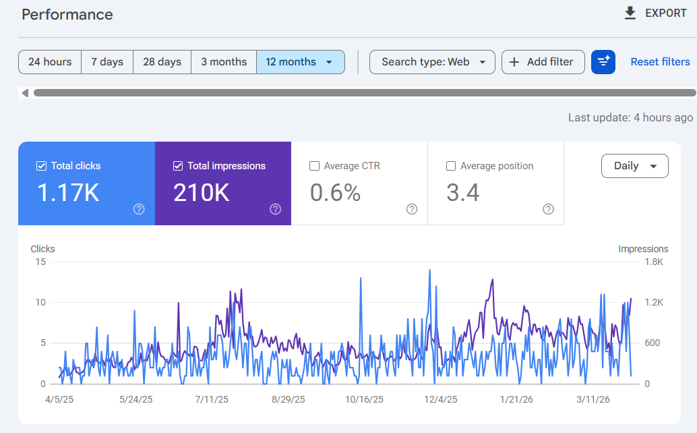Enable the Average position checkbox

coord(451,166)
